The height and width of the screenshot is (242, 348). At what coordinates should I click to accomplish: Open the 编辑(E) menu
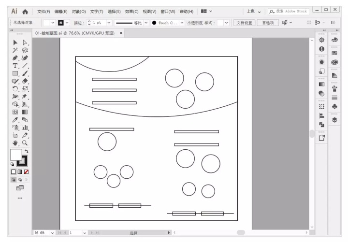(61, 12)
